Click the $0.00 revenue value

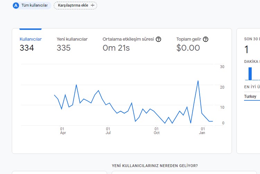click(188, 48)
